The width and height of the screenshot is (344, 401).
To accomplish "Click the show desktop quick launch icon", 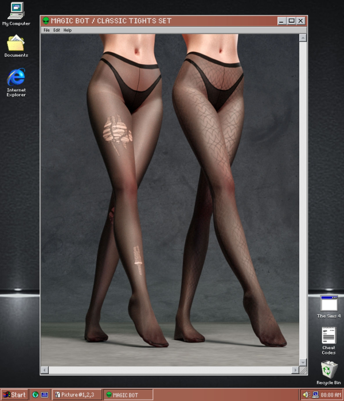I will pos(45,395).
